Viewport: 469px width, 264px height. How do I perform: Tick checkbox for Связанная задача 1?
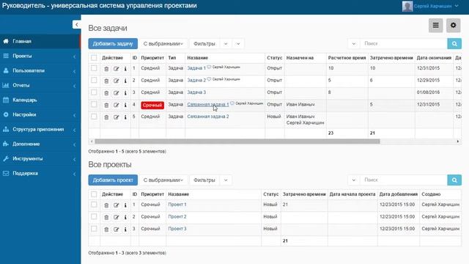94,104
